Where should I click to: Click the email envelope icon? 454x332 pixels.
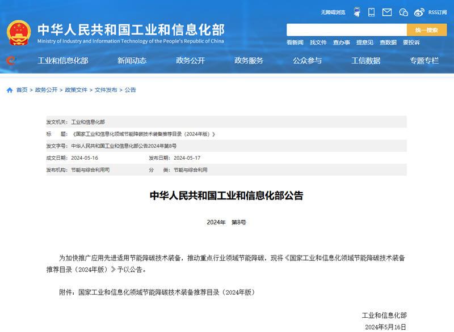click(x=387, y=12)
